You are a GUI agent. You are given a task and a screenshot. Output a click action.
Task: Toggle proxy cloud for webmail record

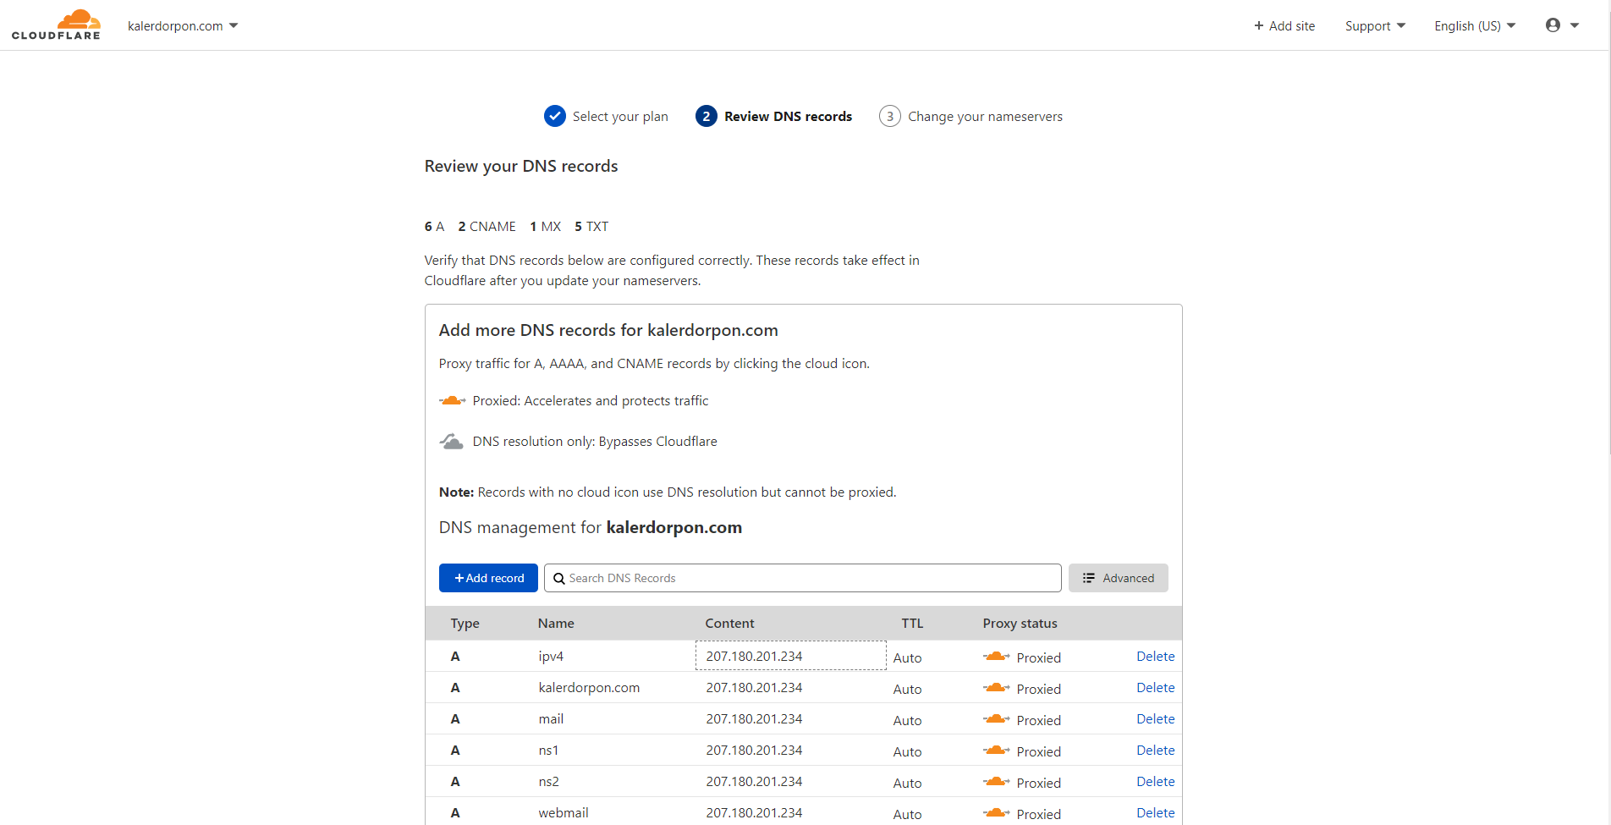(996, 813)
